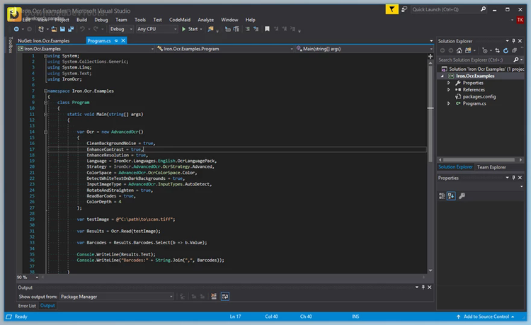The height and width of the screenshot is (325, 531).
Task: Click the split editor plus handle
Action: [430, 56]
